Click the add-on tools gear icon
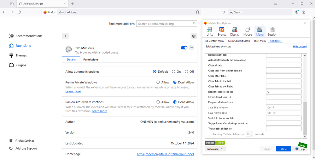This screenshot has width=315, height=159. [194, 36]
